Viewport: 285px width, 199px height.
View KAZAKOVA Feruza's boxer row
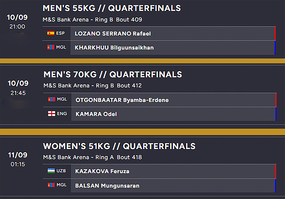pos(102,171)
